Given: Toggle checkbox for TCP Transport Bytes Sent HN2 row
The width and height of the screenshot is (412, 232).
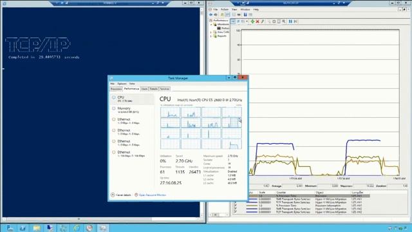Looking at the screenshot, I should click(236, 212).
